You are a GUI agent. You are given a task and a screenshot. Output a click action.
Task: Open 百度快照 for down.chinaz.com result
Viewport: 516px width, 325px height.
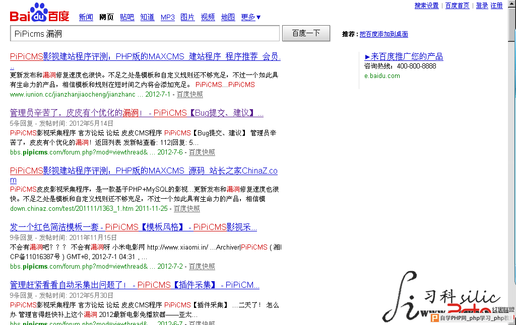pyautogui.click(x=187, y=209)
